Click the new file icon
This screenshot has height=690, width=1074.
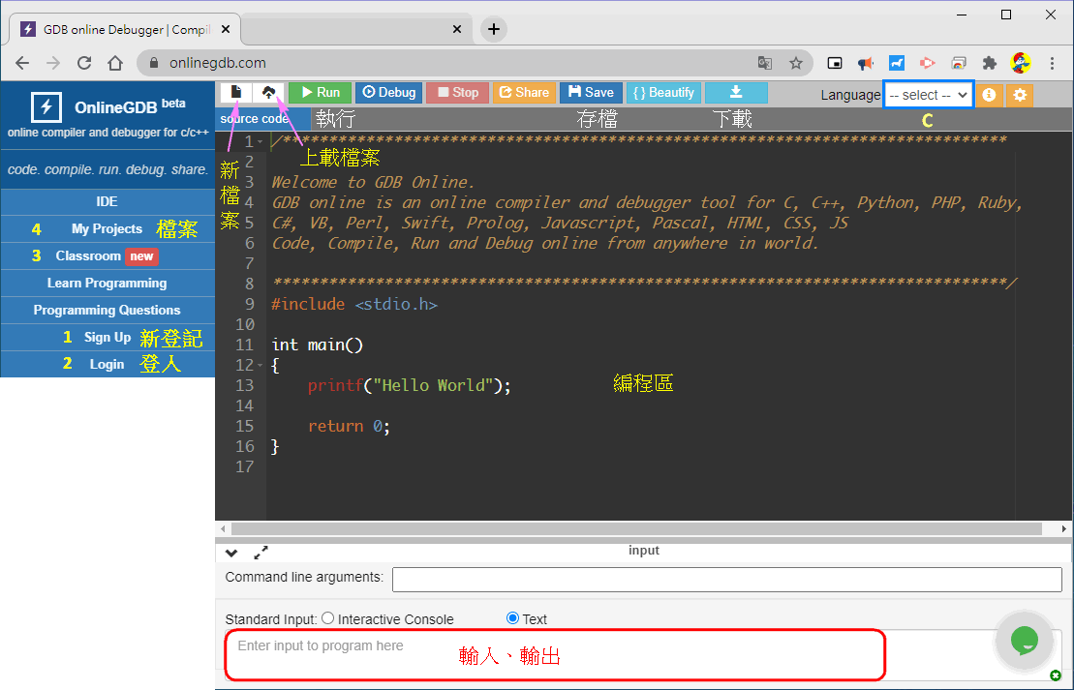(x=235, y=92)
